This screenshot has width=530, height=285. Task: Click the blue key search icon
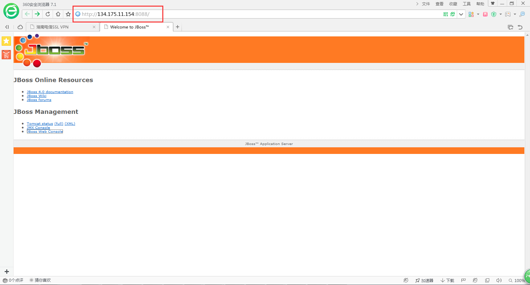coord(522,14)
